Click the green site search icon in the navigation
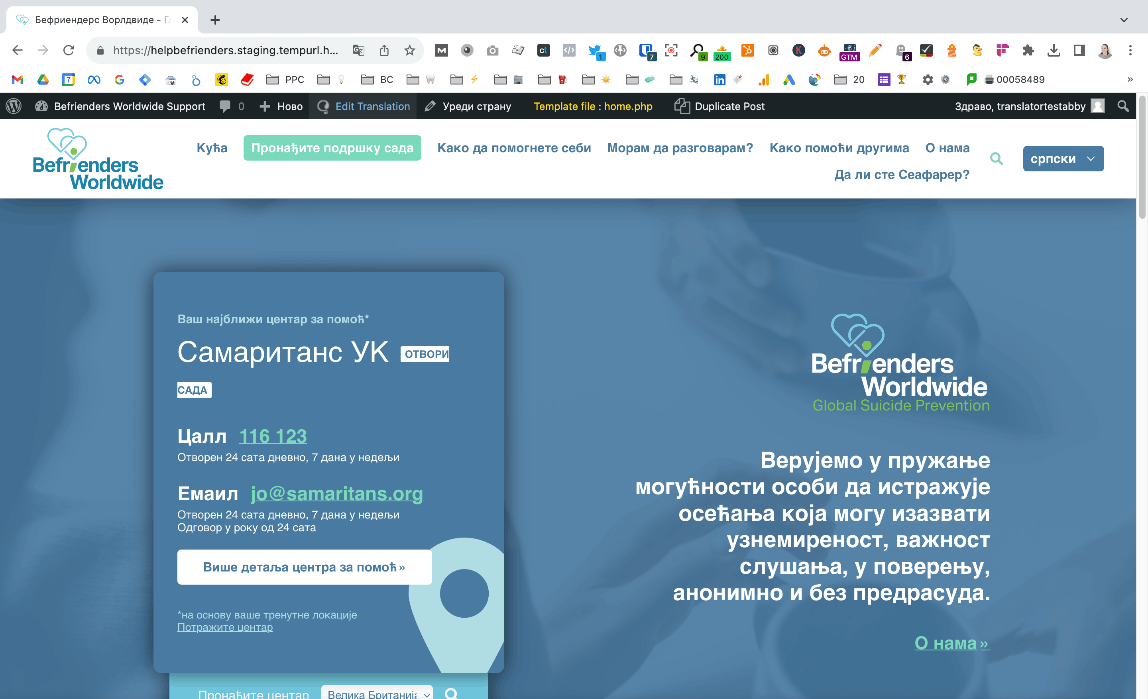This screenshot has width=1148, height=699. click(996, 159)
